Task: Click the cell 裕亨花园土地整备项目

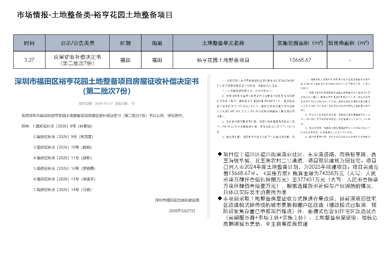Action: point(223,60)
